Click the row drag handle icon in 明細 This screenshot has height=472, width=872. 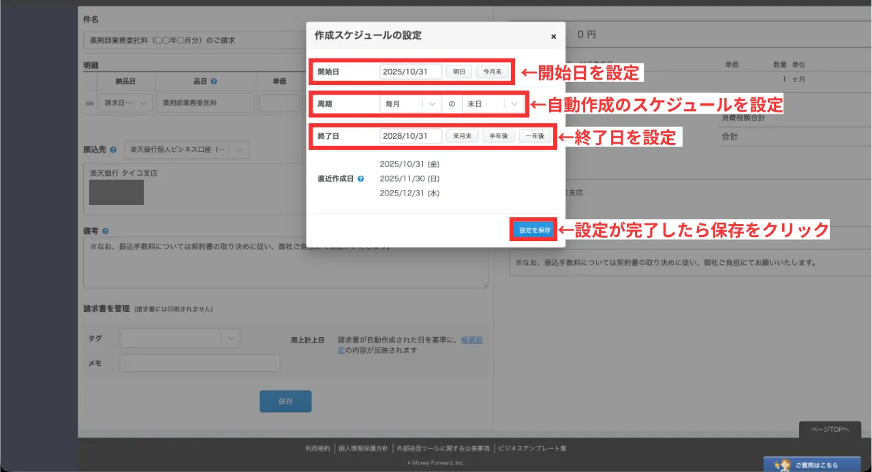click(89, 104)
